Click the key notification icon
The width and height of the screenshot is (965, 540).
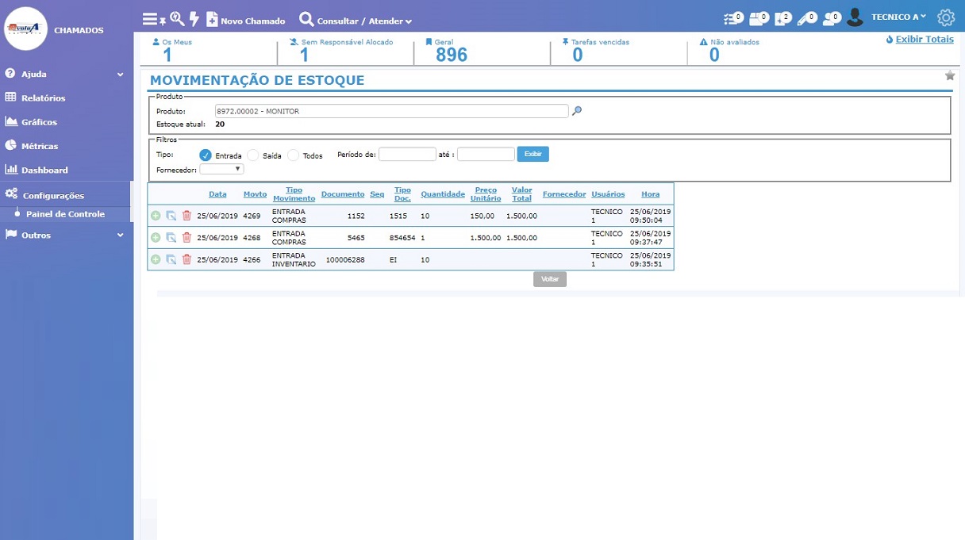coord(807,18)
